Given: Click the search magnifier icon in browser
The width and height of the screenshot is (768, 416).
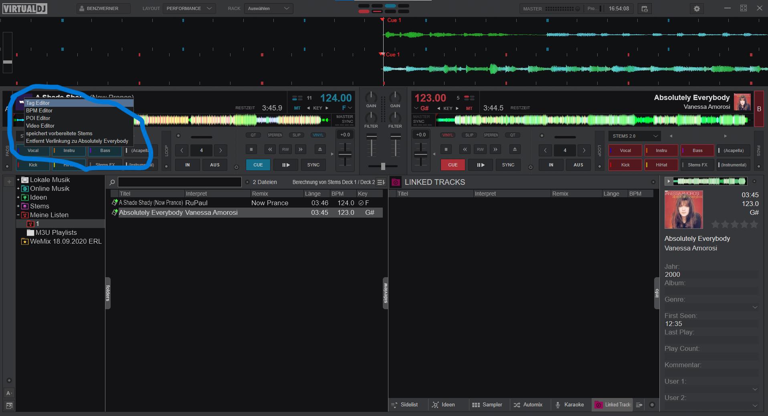Looking at the screenshot, I should 112,182.
